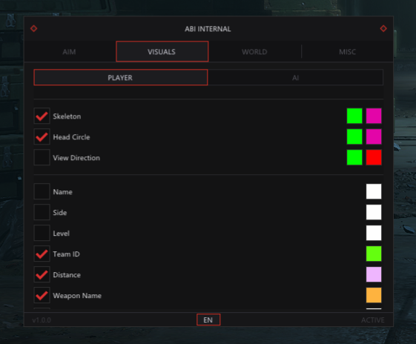The image size is (416, 344).
Task: Open the Skeleton green color swatch
Action: (x=354, y=116)
